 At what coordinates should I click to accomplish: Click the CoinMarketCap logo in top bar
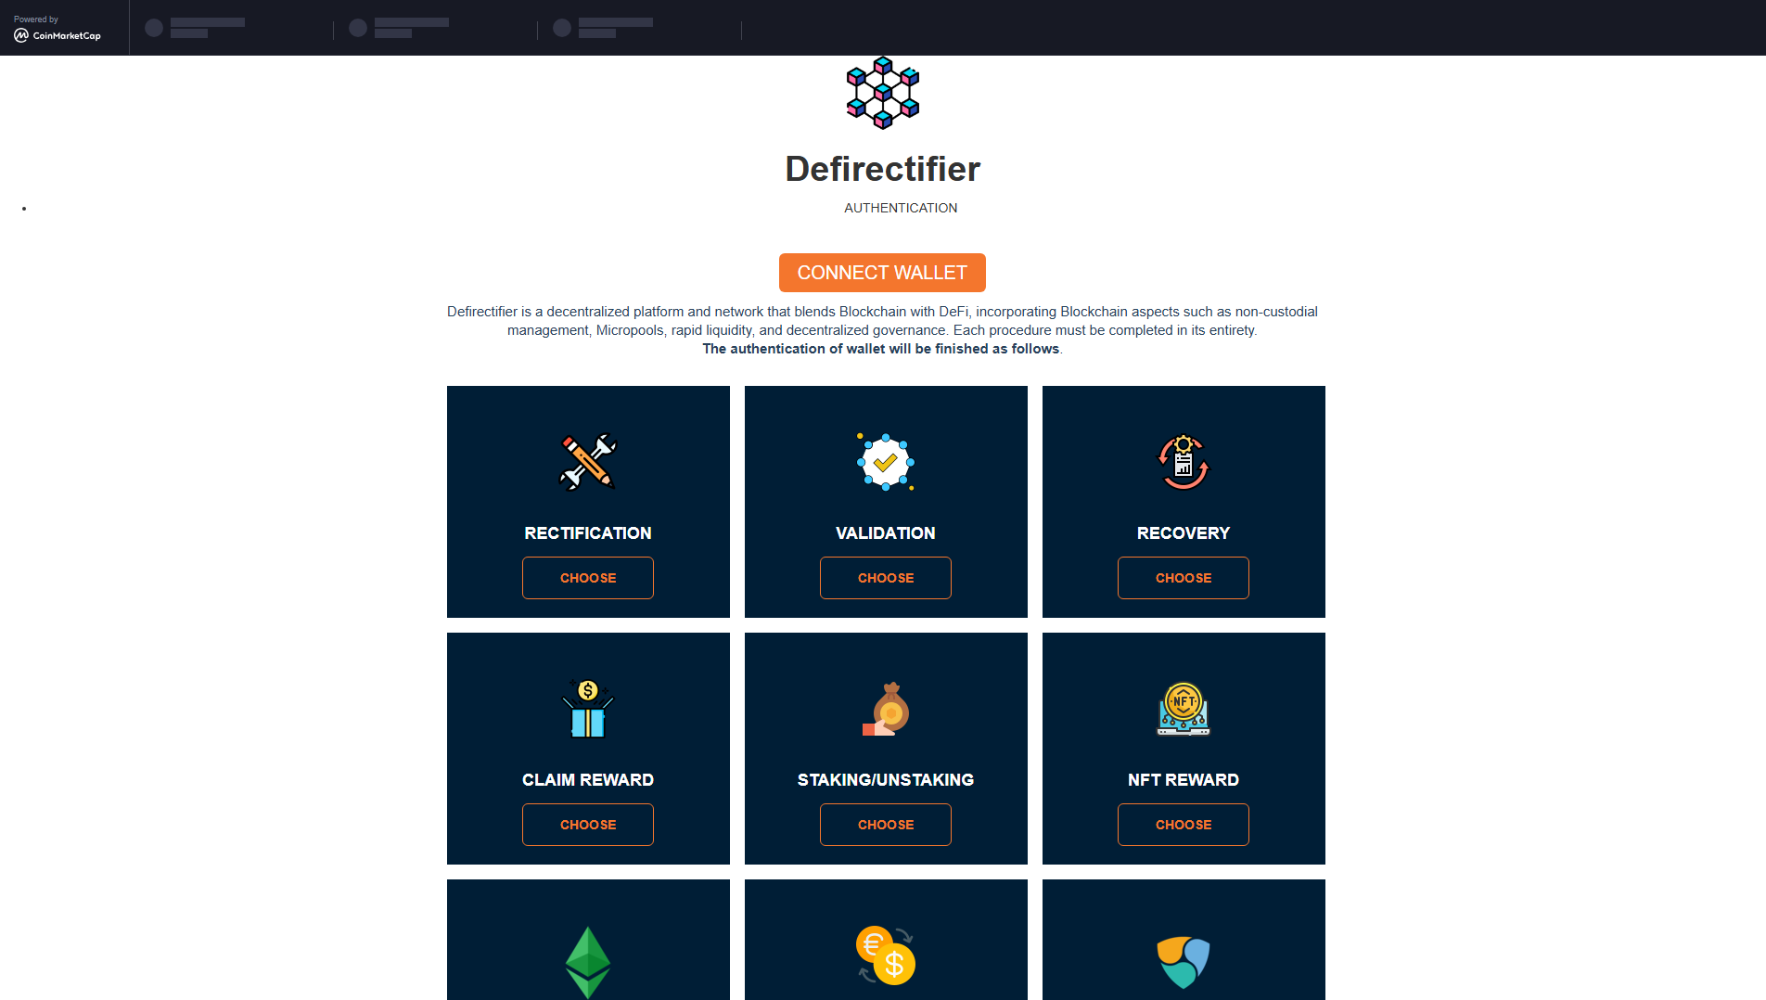tap(58, 35)
